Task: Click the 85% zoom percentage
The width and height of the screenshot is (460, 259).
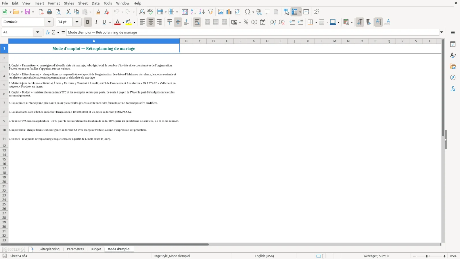Action: (453, 256)
